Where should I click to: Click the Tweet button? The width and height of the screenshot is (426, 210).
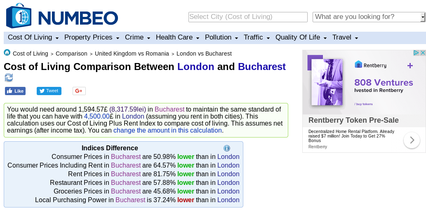coord(49,91)
